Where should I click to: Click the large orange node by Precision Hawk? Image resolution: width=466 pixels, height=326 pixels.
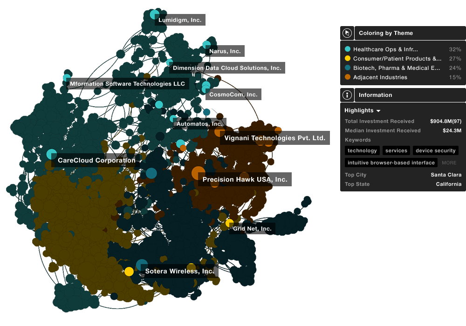[198, 173]
